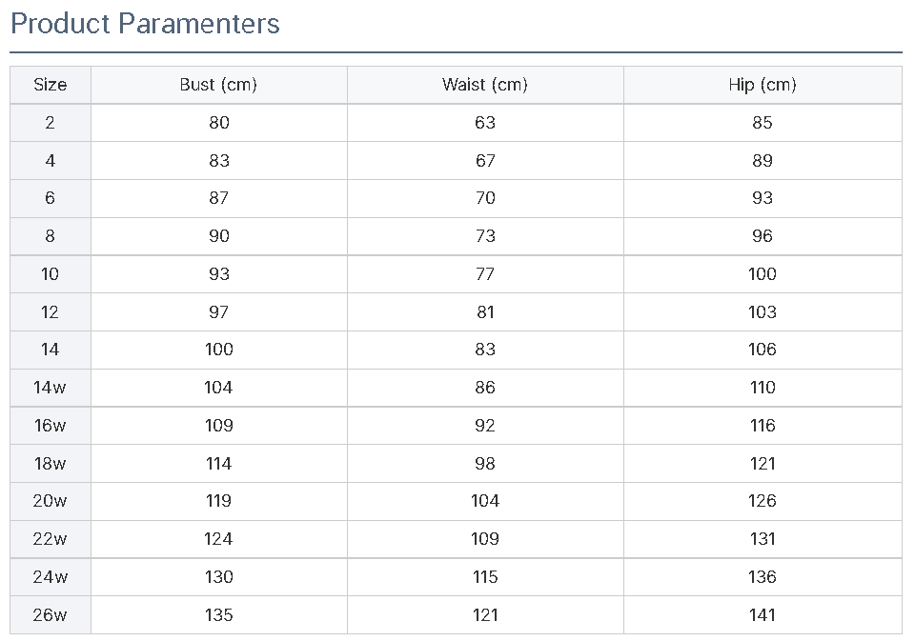Select the Size column header

click(51, 85)
